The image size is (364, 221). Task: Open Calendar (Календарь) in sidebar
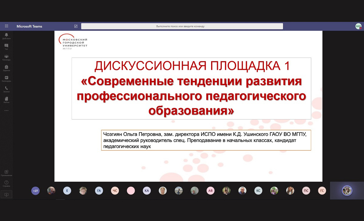click(x=6, y=78)
